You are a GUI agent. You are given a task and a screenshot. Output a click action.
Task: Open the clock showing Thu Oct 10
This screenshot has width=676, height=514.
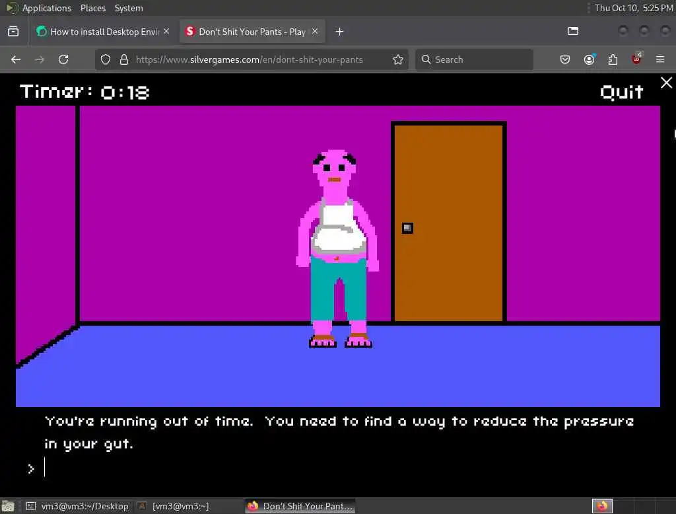point(633,8)
